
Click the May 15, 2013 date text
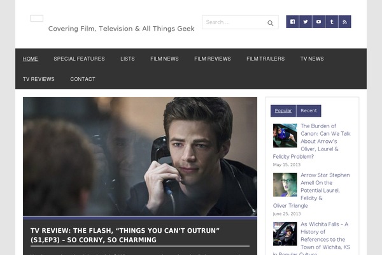tap(286, 164)
